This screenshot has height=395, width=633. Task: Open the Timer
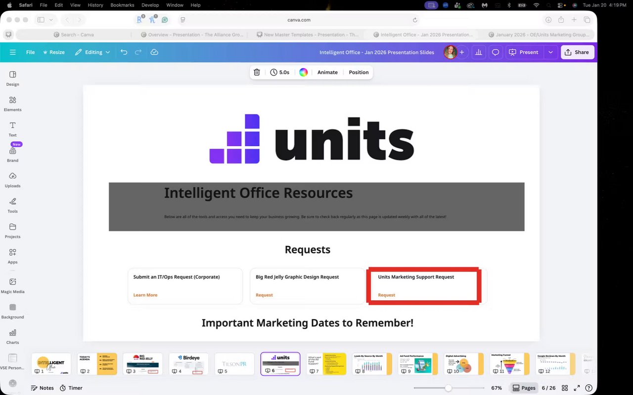[x=71, y=388]
